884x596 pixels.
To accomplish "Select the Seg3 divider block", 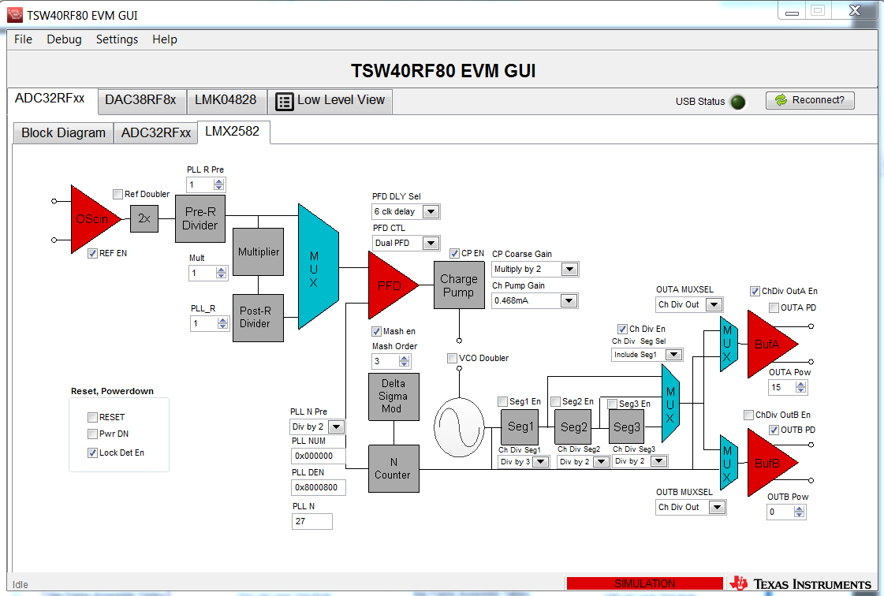I will (626, 427).
